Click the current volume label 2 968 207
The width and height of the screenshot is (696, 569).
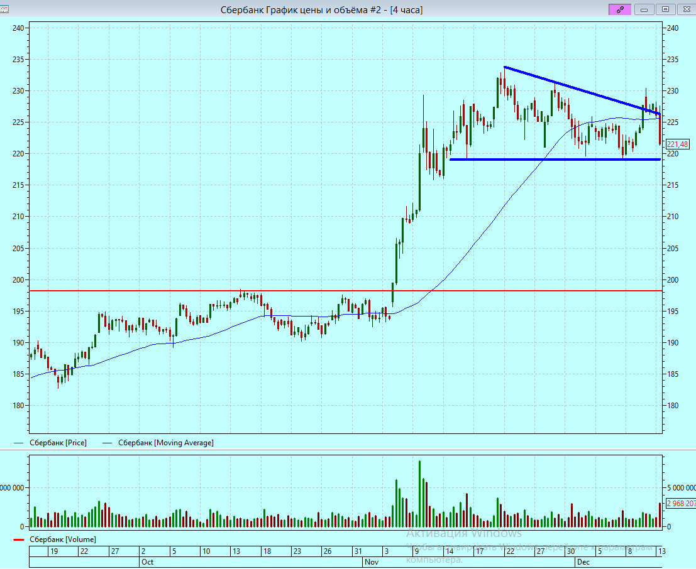[682, 503]
